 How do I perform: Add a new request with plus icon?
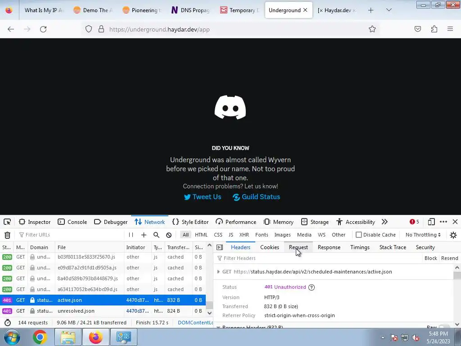click(144, 235)
